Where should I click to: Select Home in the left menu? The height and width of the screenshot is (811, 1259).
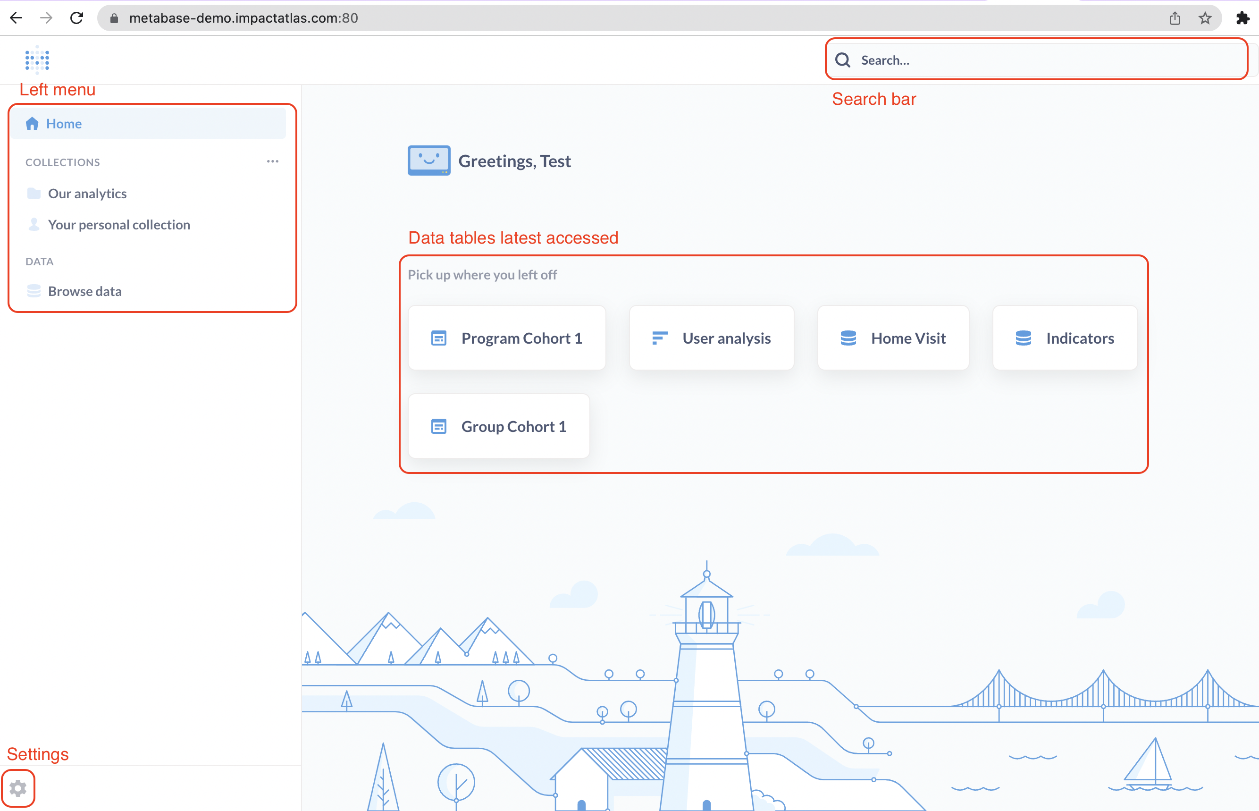[x=64, y=123]
